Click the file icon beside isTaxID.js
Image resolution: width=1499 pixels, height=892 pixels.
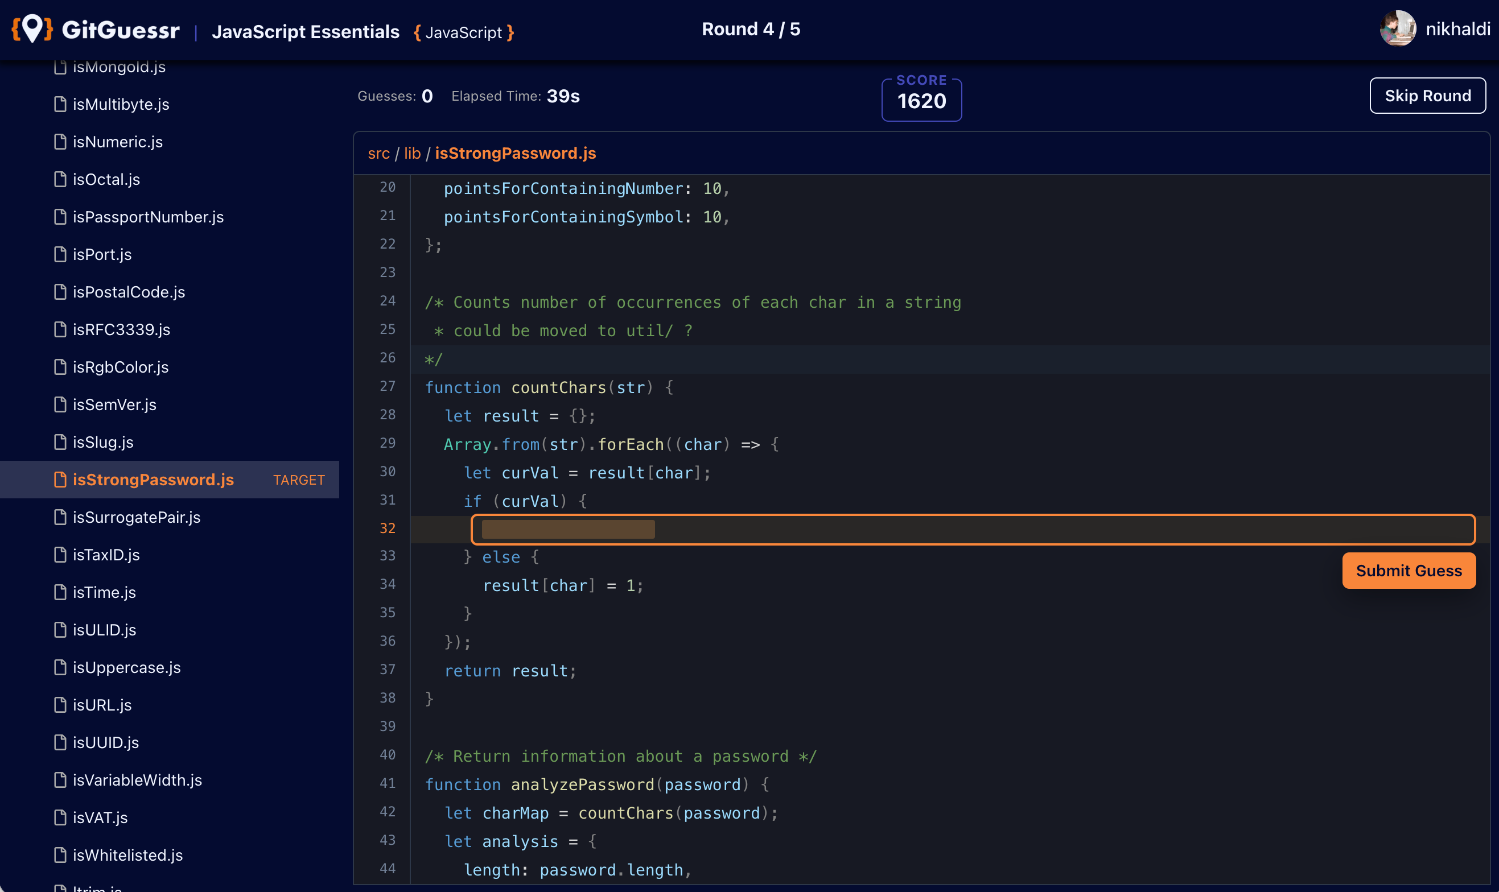(60, 555)
